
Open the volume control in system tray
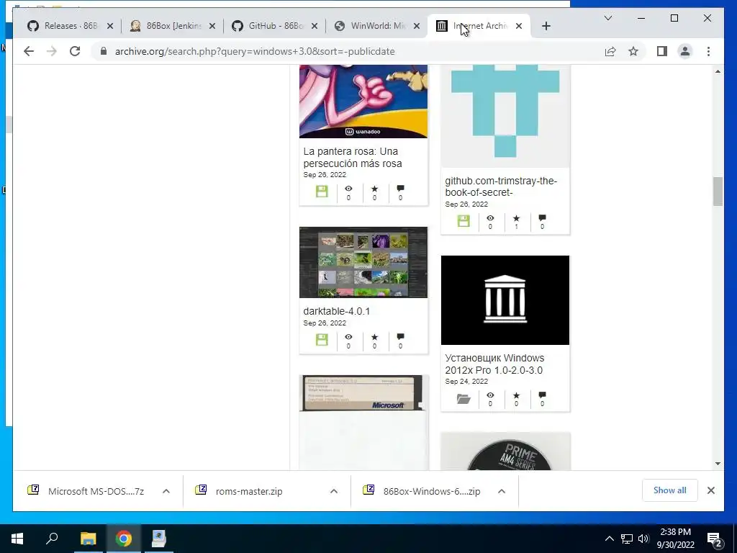pos(643,539)
